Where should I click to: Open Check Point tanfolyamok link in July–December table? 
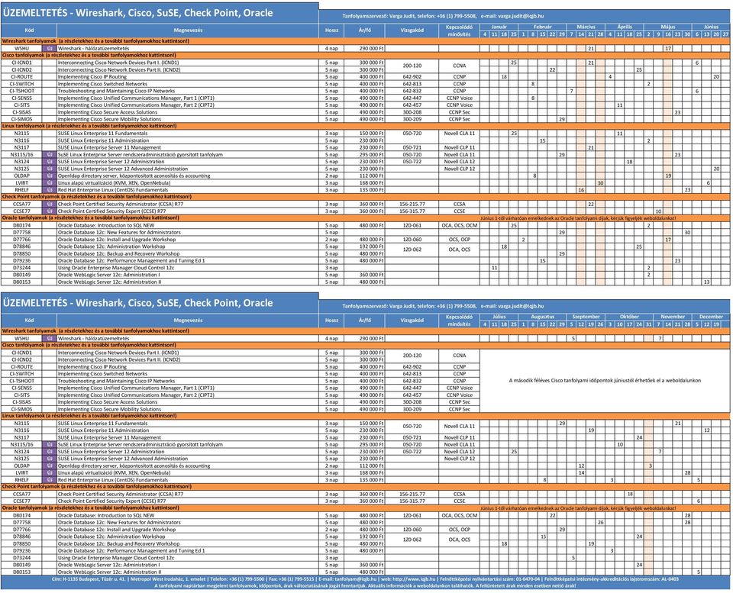[x=97, y=486]
